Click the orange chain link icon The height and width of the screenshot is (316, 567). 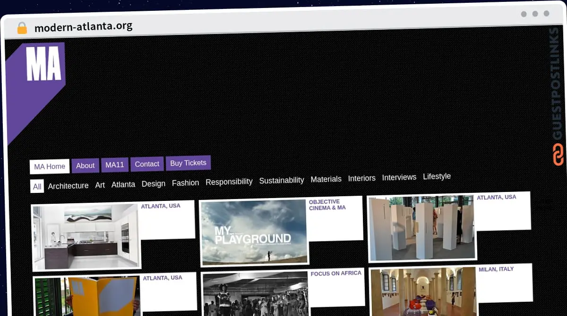point(558,155)
